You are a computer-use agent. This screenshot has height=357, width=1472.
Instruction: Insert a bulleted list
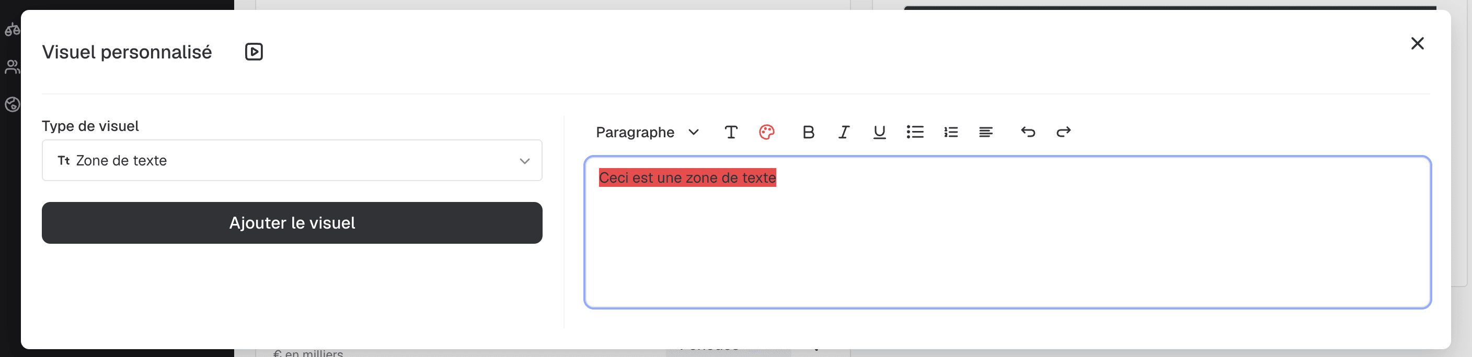pos(915,132)
